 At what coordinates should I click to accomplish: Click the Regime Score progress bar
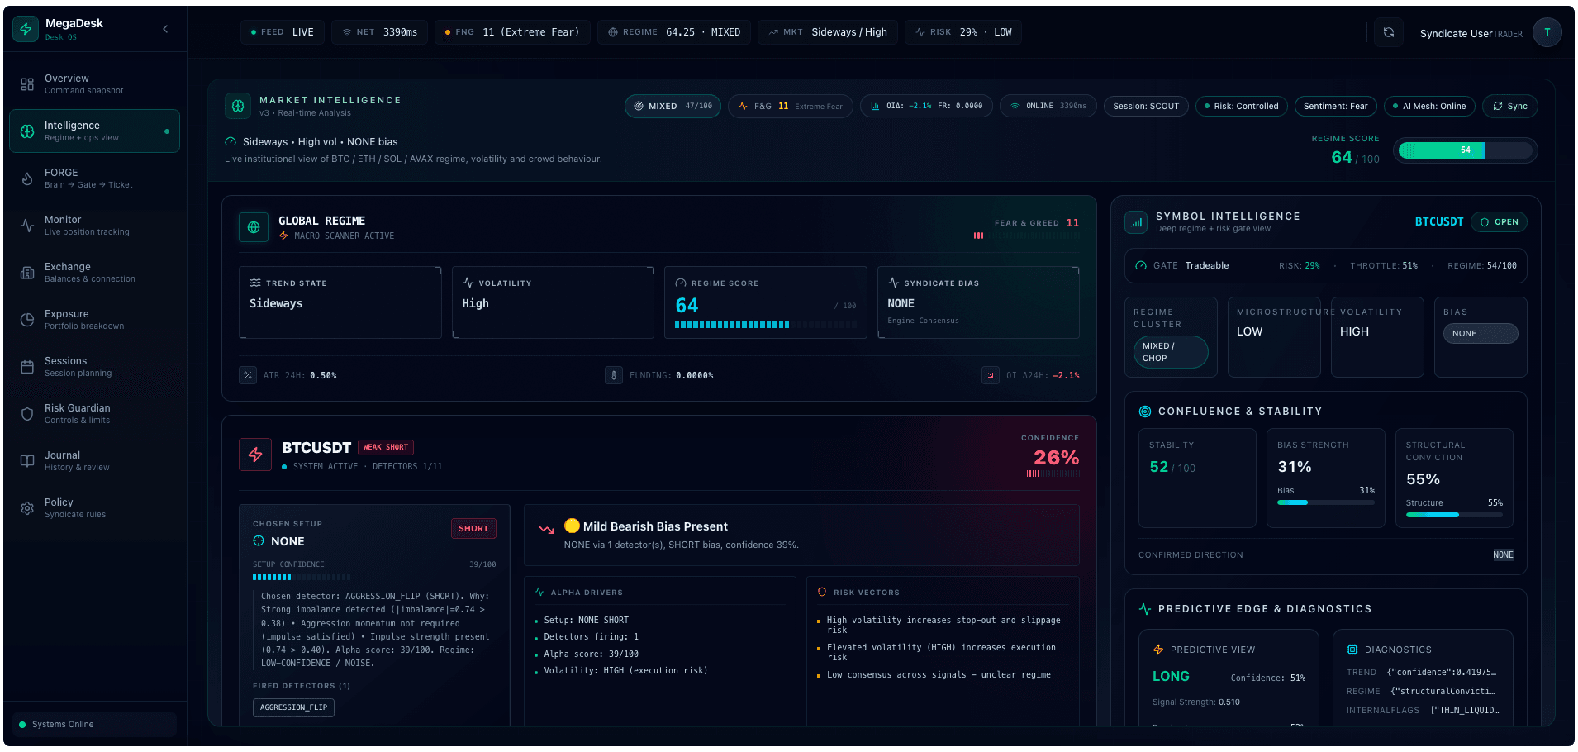click(x=1465, y=150)
